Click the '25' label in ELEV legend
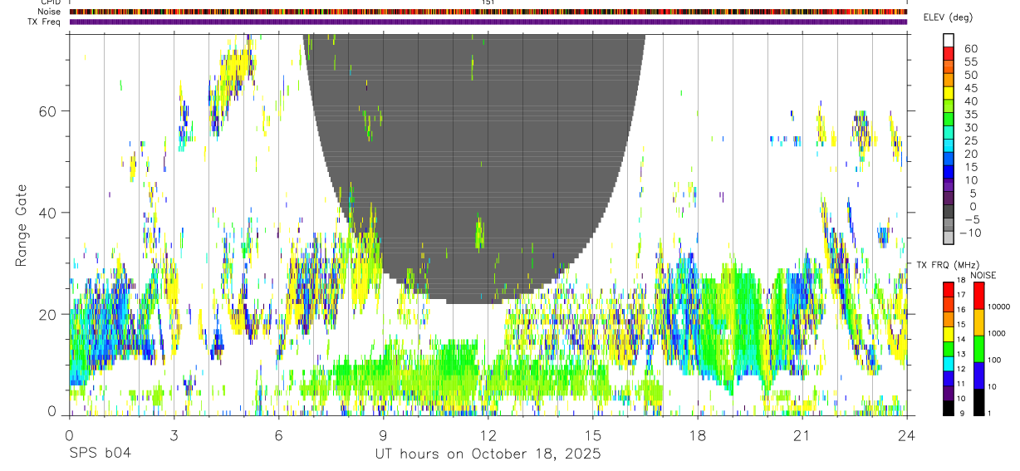Screen dimensions: 1020x471 [x=970, y=141]
